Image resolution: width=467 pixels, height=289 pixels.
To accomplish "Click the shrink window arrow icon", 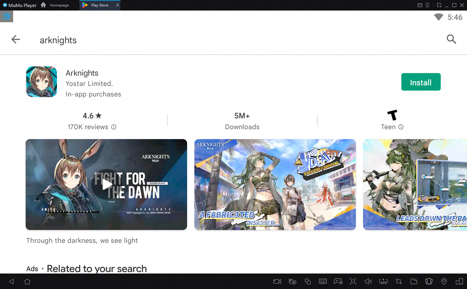I will 439,5.
